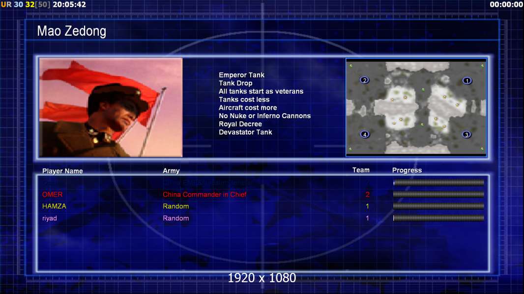The height and width of the screenshot is (294, 524).
Task: Click HAMZA's Random army entry
Action: [176, 206]
